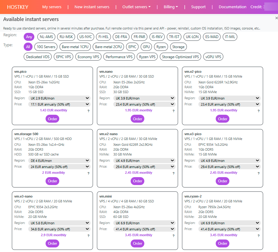This screenshot has width=278, height=252.
Task: Expand the vm.nano Price dropdown
Action: (144, 104)
